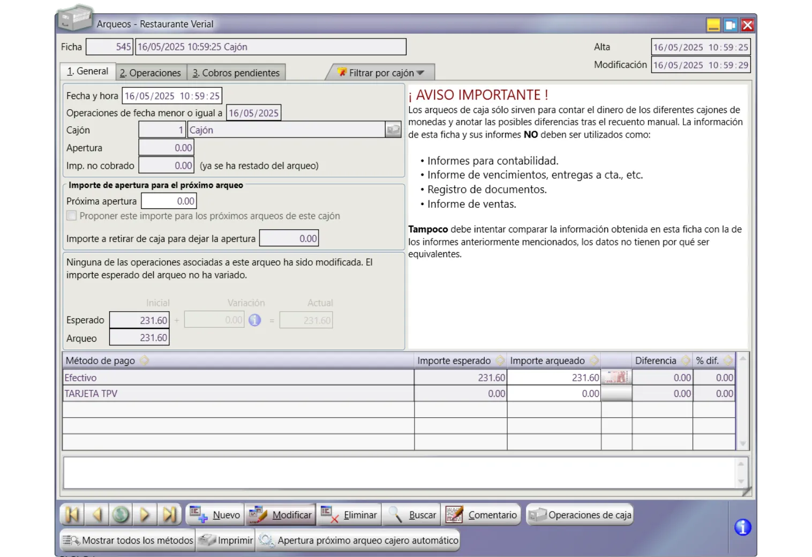Click the Imprimir button

pyautogui.click(x=225, y=540)
